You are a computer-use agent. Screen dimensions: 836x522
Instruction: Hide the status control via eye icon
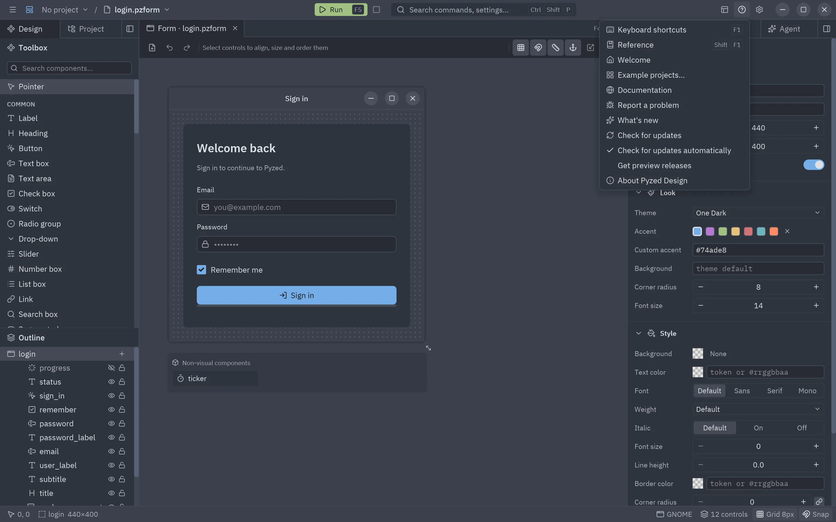pyautogui.click(x=111, y=382)
